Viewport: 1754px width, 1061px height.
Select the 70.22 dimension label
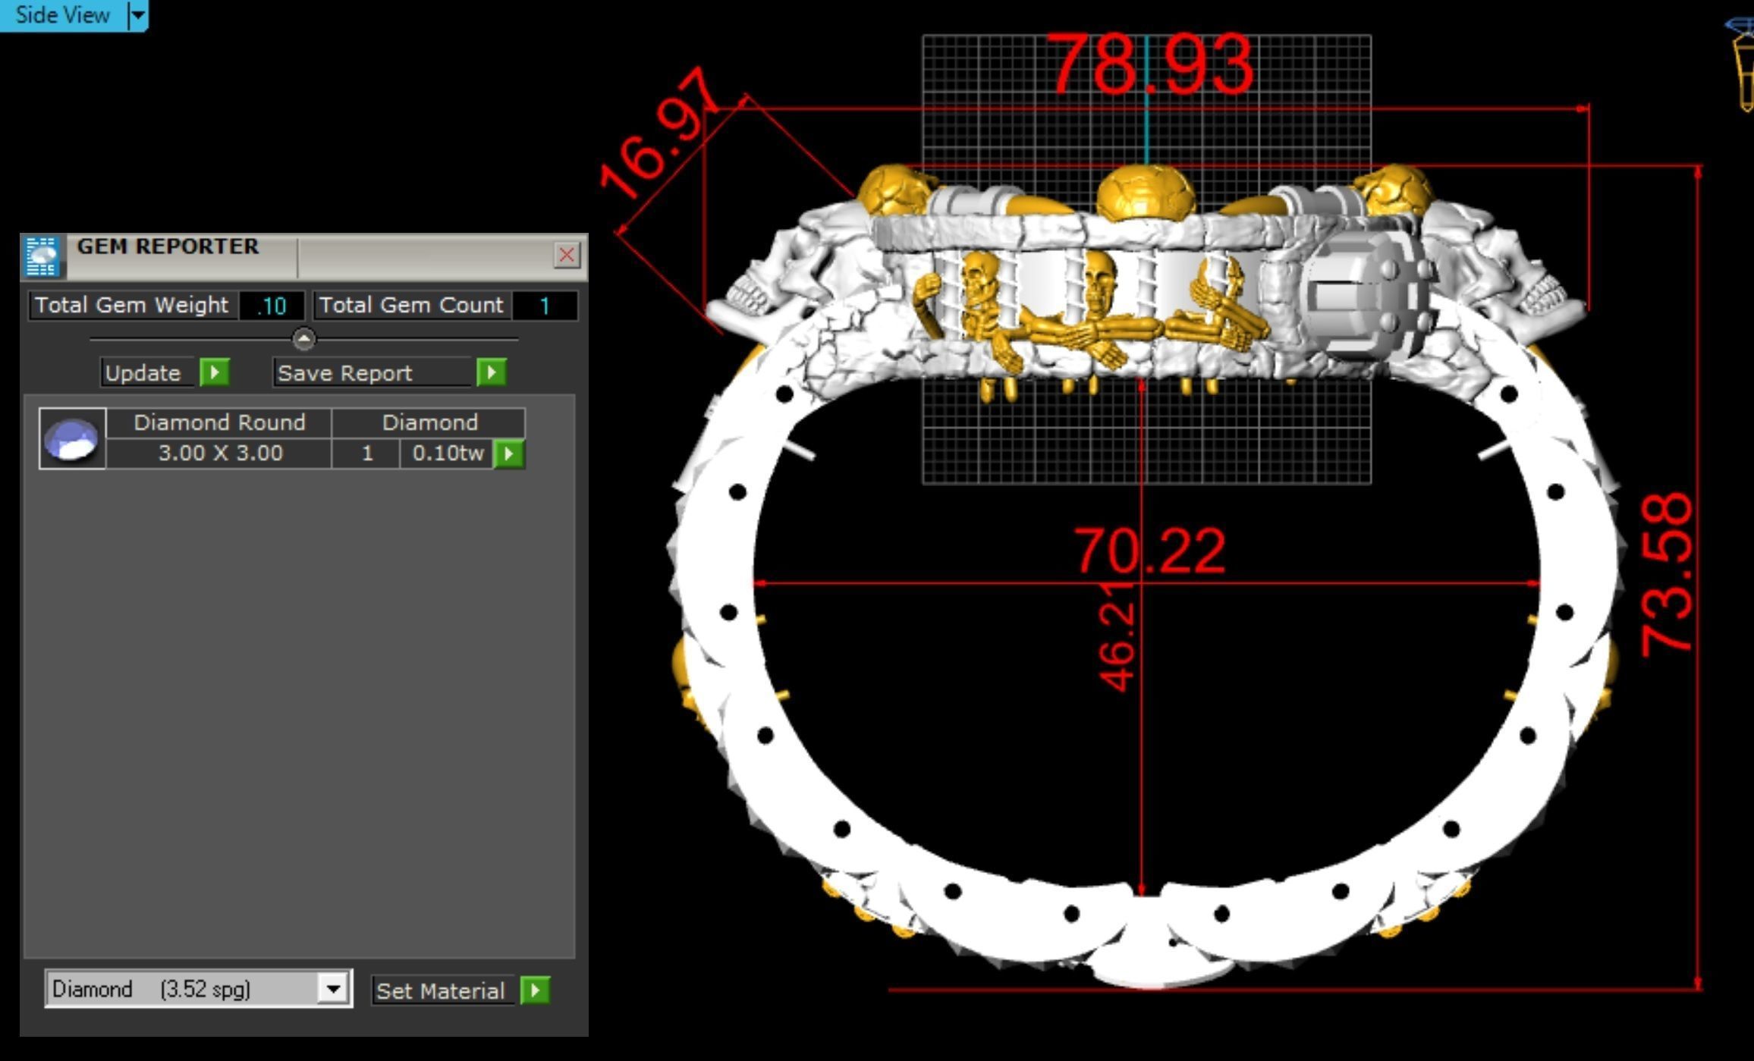pos(1149,551)
